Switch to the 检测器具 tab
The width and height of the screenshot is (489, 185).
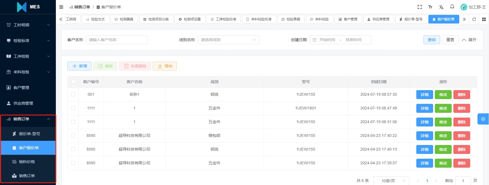[124, 19]
